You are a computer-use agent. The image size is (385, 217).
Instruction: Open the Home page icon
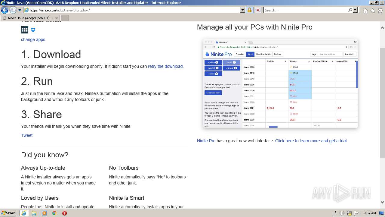pyautogui.click(x=365, y=10)
